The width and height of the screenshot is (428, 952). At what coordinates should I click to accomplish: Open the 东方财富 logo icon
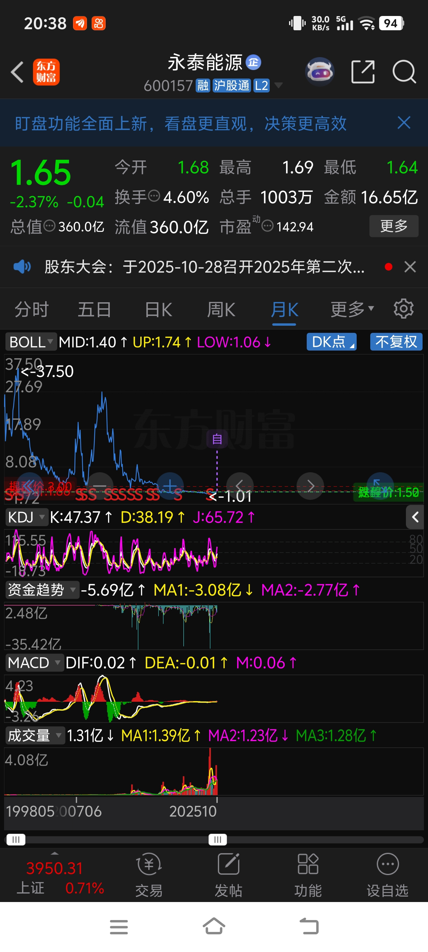click(x=46, y=72)
